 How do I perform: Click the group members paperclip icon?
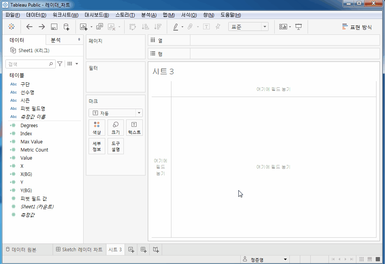(190, 27)
